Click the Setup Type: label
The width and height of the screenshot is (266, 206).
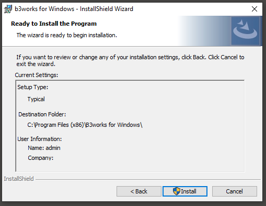(x=33, y=87)
